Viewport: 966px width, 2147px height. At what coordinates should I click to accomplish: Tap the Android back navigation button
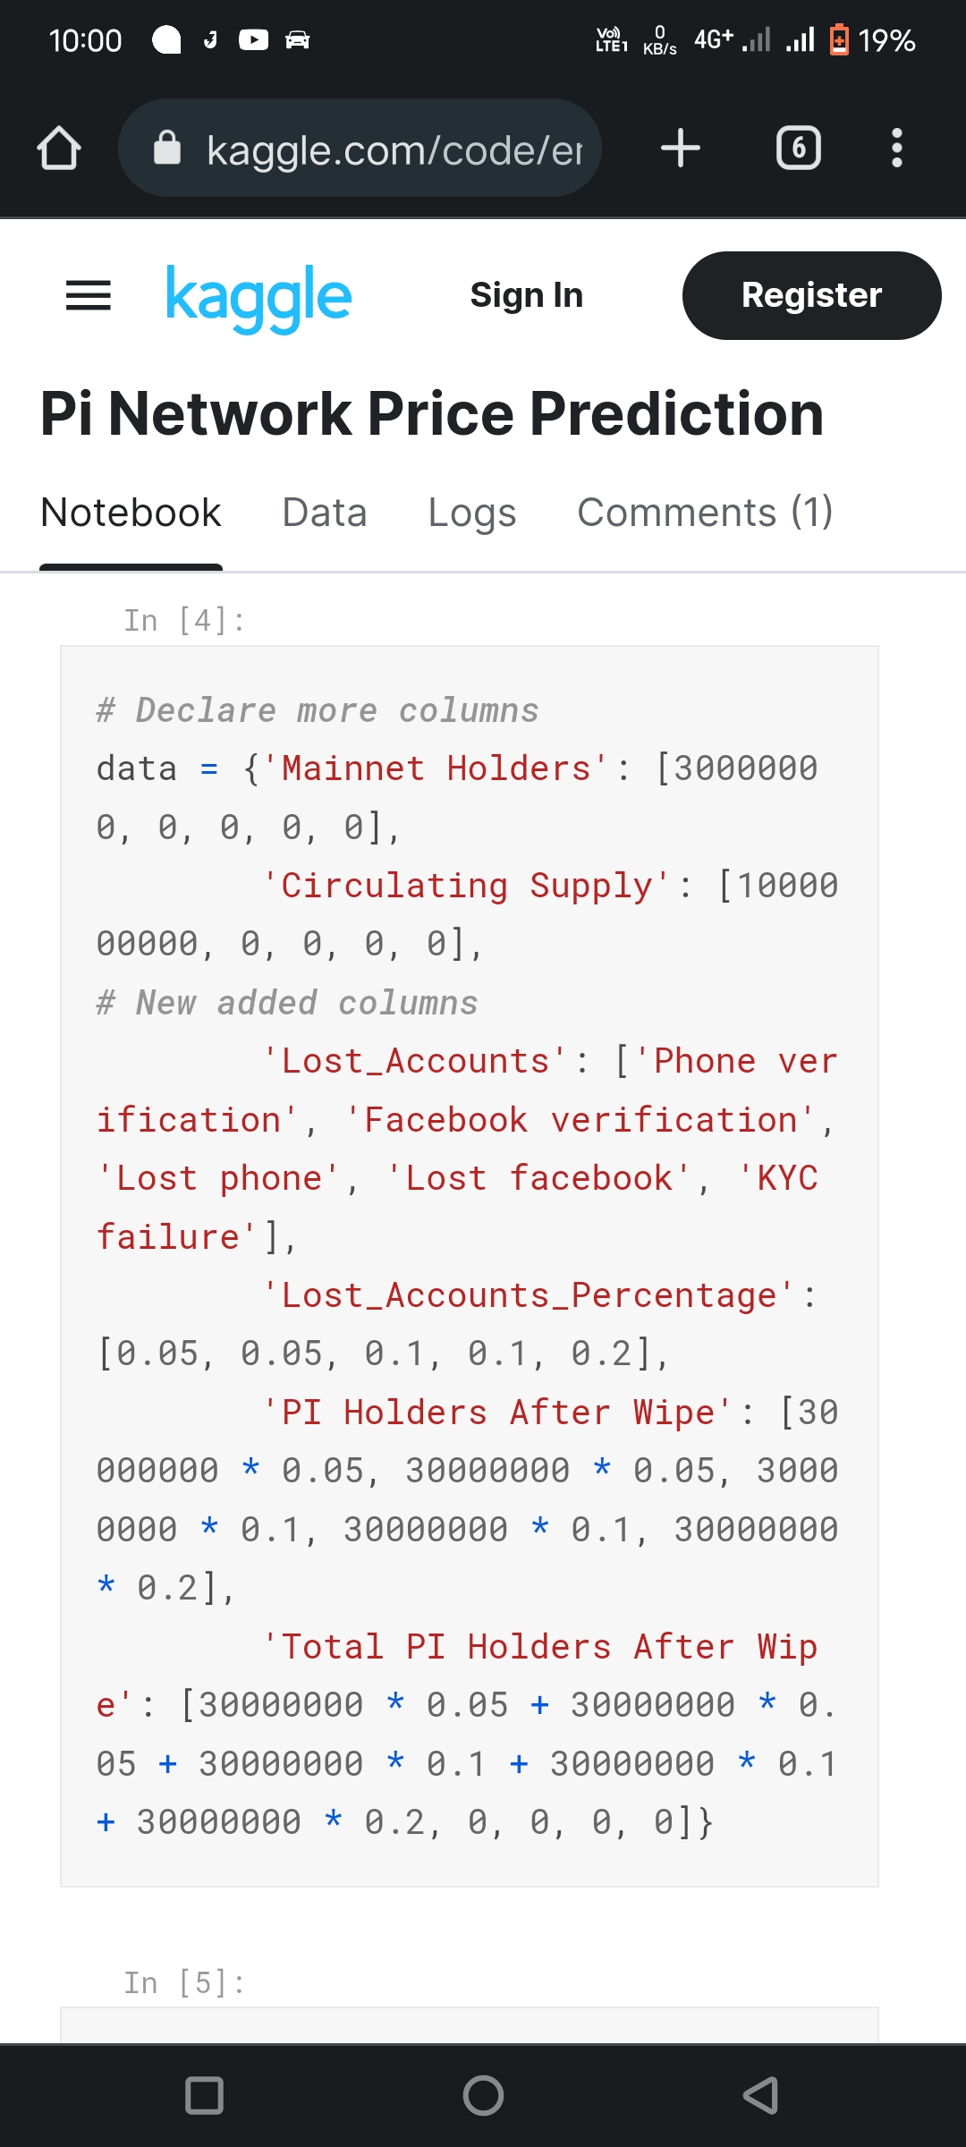761,2095
